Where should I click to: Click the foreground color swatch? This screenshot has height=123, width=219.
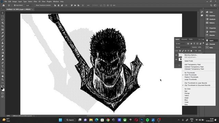[x=2, y=88]
